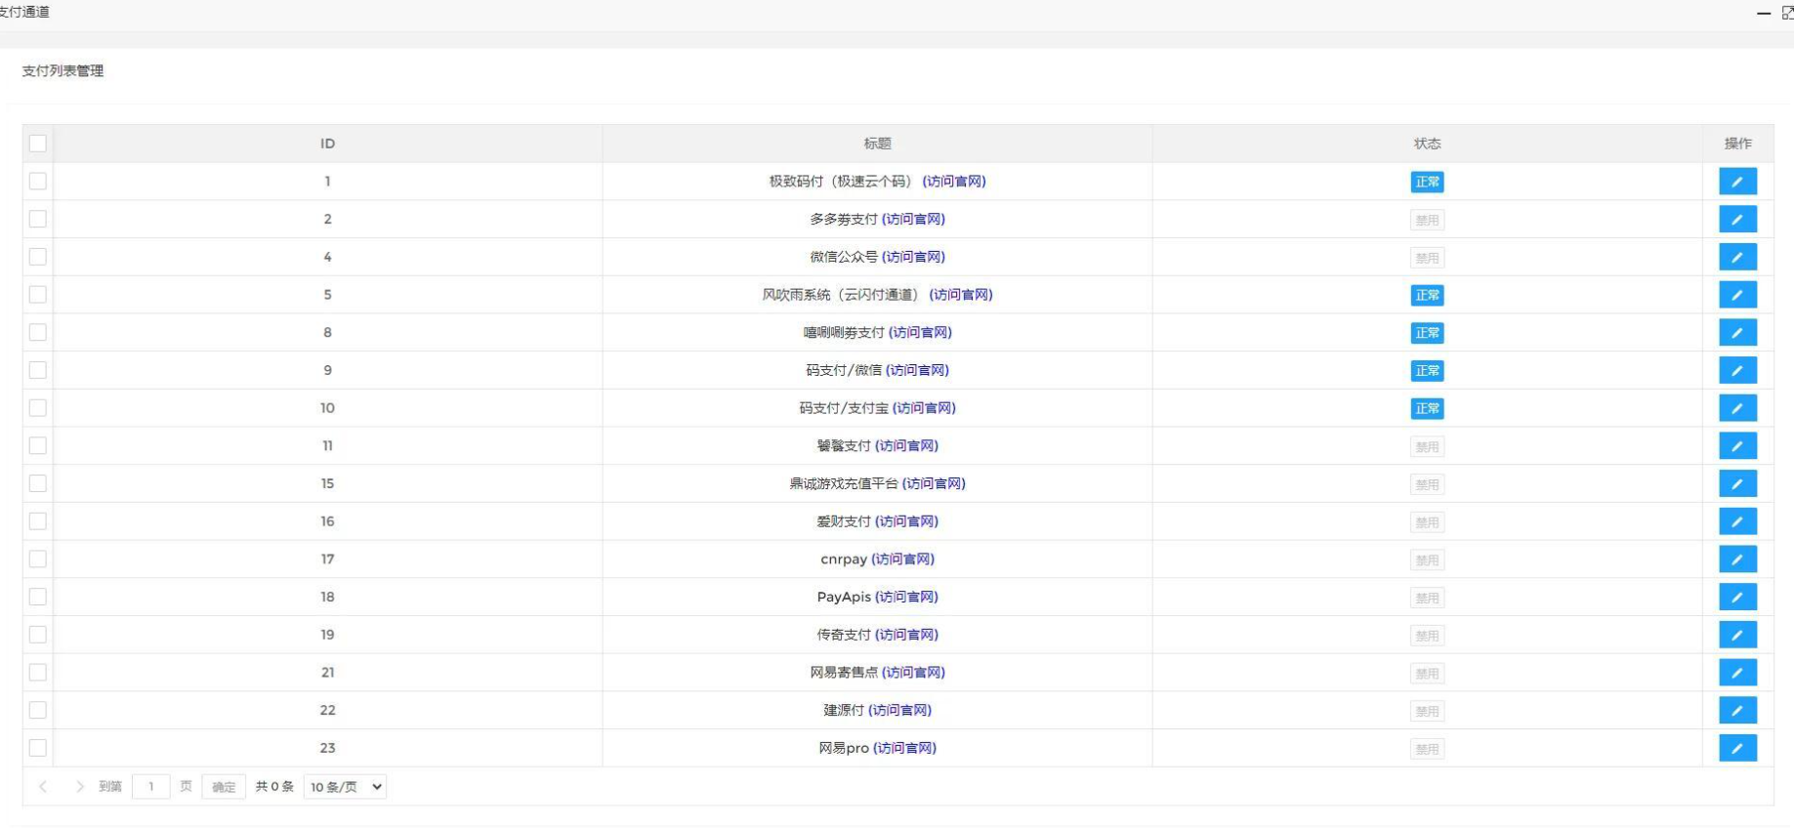The width and height of the screenshot is (1794, 829).
Task: Toggle 码支付/微信 status badge 正常
Action: (x=1427, y=371)
